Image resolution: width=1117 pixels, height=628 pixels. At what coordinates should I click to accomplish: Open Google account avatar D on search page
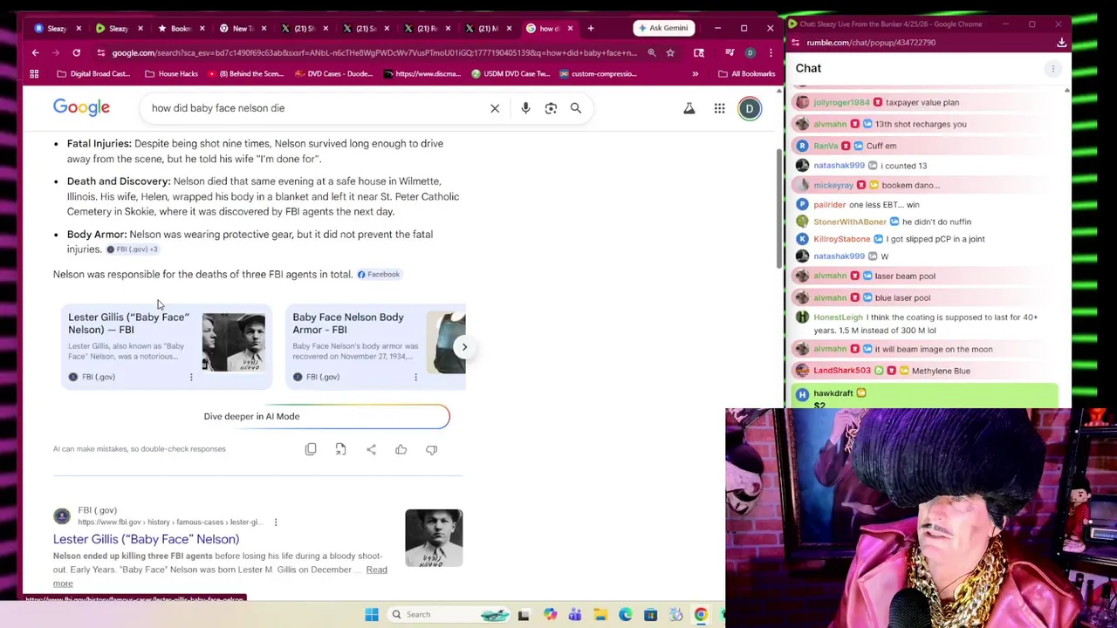[750, 108]
